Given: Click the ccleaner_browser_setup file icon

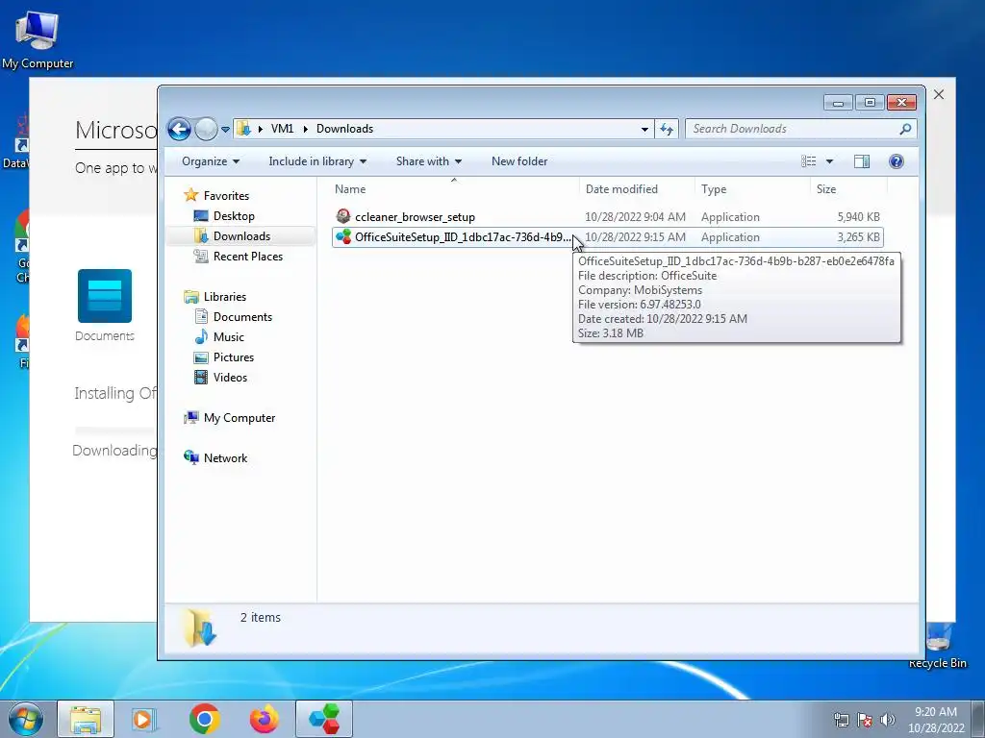Looking at the screenshot, I should (343, 216).
